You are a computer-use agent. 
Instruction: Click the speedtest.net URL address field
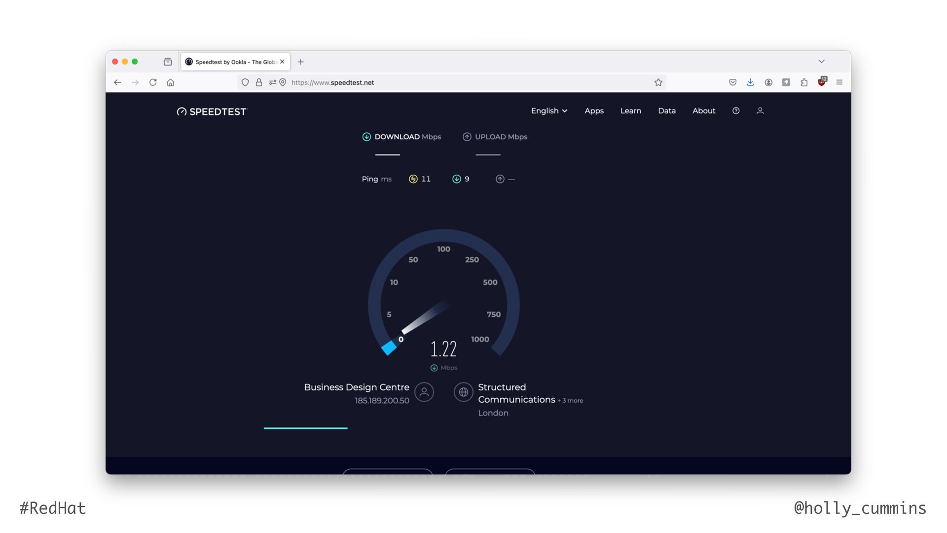coord(444,82)
